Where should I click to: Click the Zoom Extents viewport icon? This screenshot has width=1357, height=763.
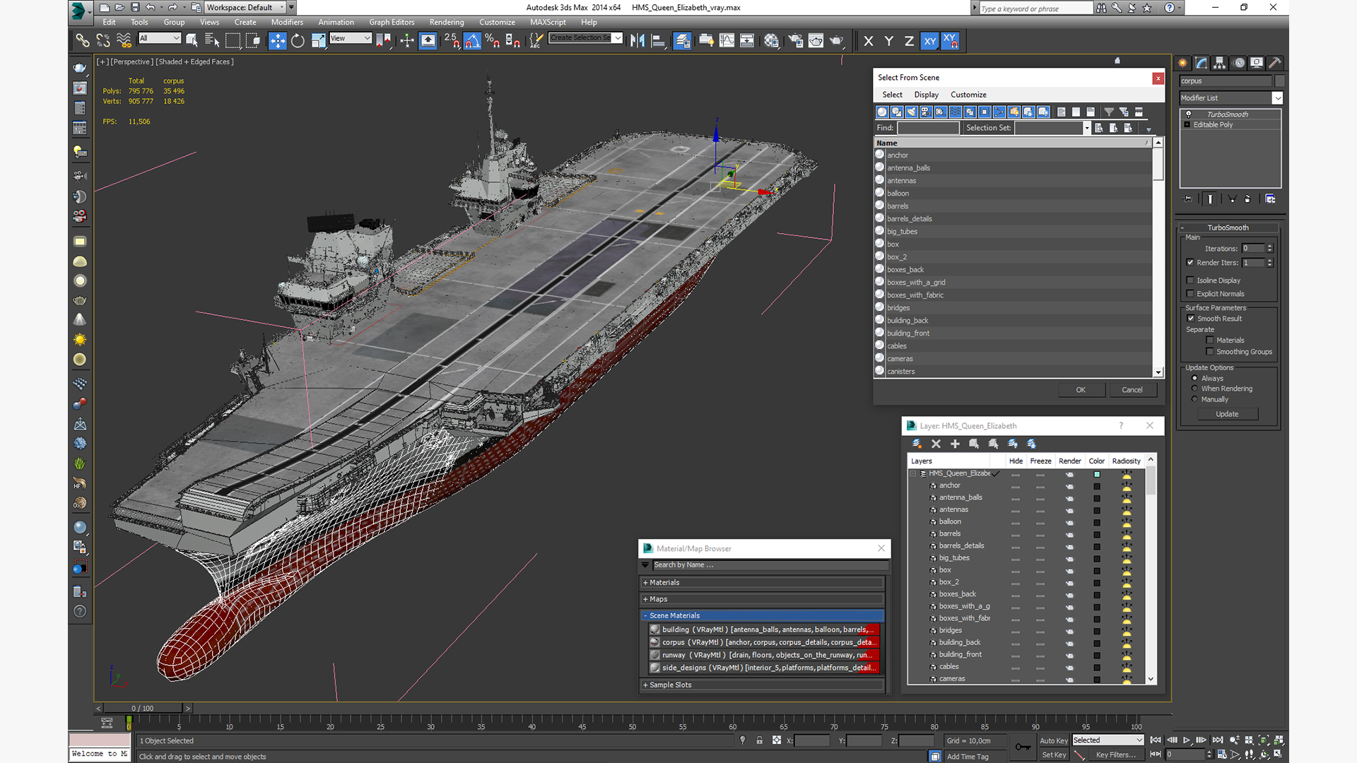[1263, 740]
